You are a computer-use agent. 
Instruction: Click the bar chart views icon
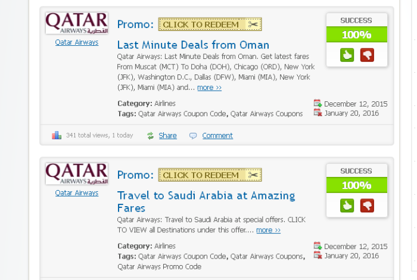click(x=57, y=135)
